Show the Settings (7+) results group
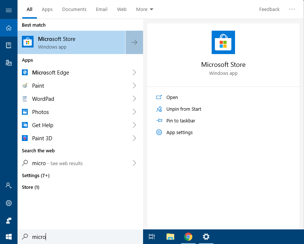 [x=36, y=175]
